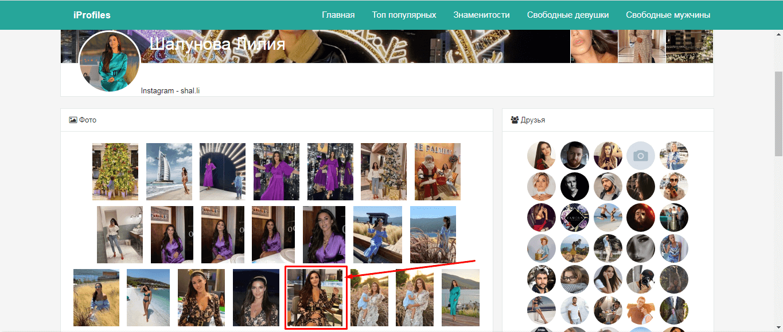Open friend avatar of bearded man in plaid
This screenshot has height=332, width=783.
click(x=542, y=279)
